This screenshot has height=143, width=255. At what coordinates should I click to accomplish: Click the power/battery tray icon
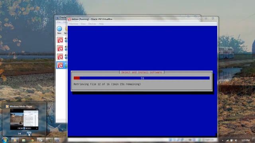pos(231,140)
